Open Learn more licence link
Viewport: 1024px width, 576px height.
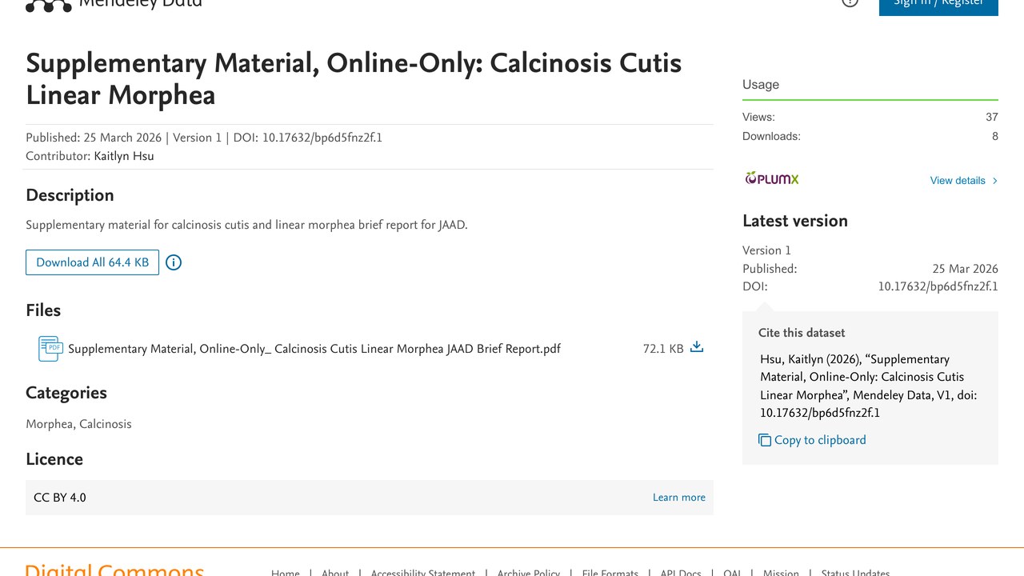click(x=679, y=498)
